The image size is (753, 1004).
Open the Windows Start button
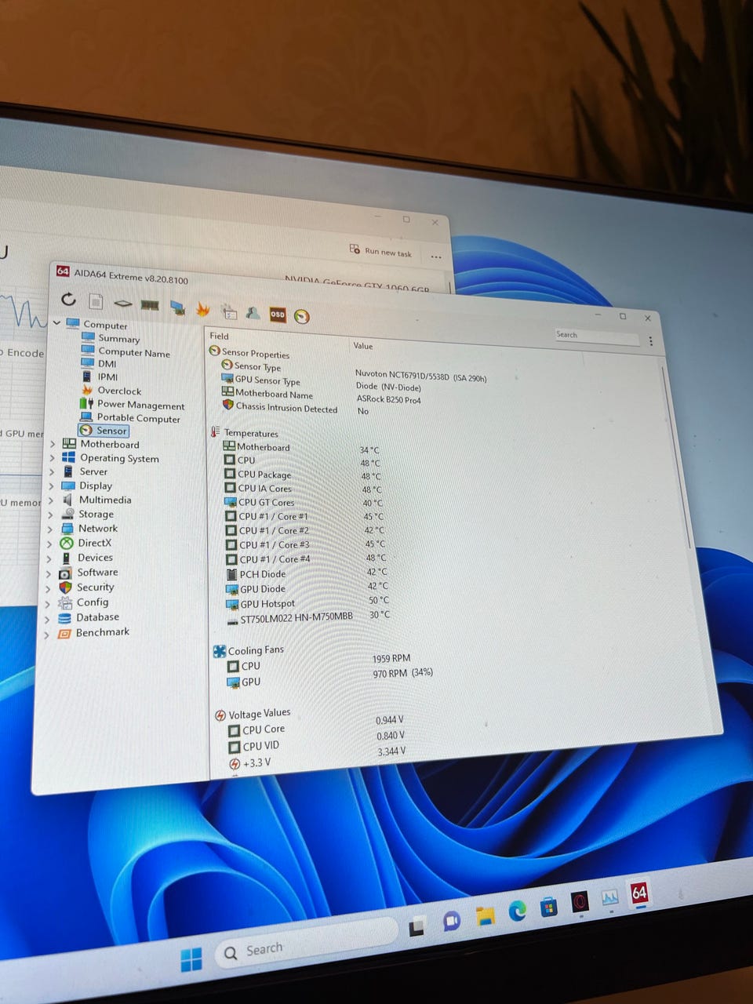tap(191, 959)
